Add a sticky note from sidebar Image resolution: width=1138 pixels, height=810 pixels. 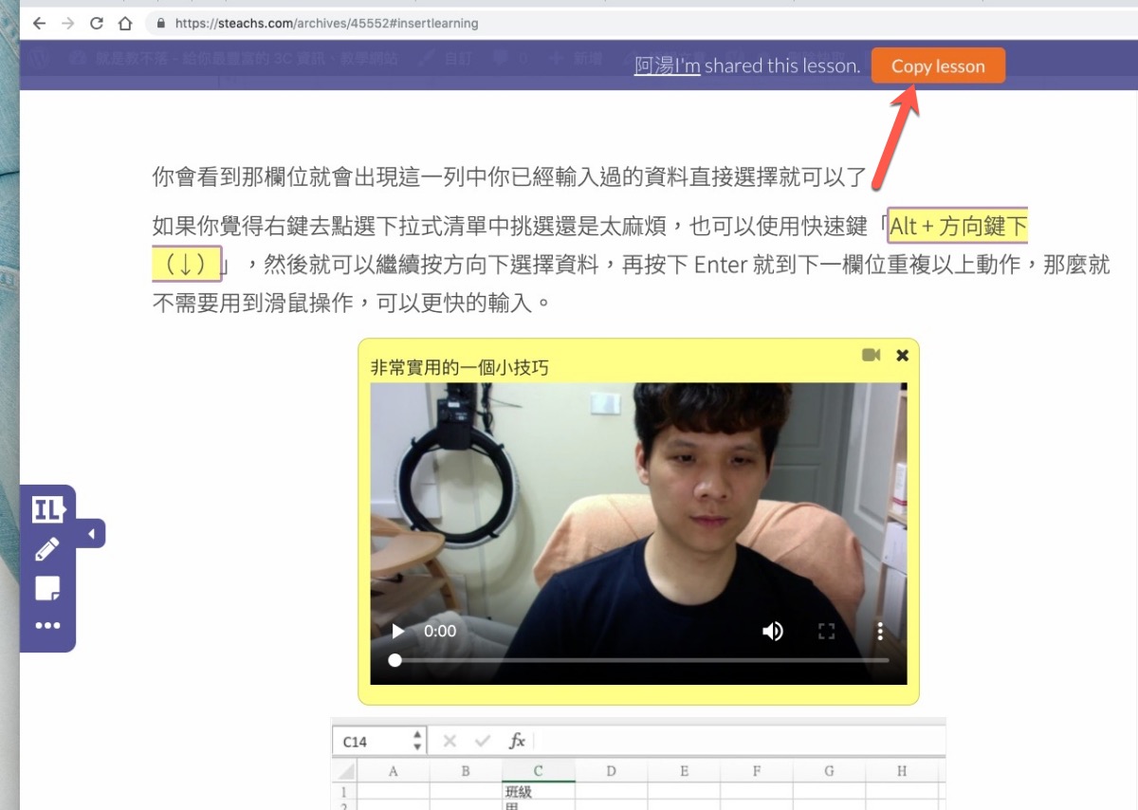click(x=46, y=588)
